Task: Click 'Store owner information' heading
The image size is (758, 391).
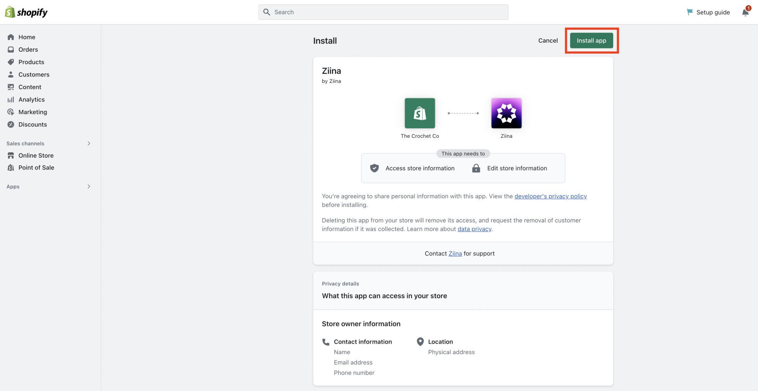Action: click(x=361, y=324)
